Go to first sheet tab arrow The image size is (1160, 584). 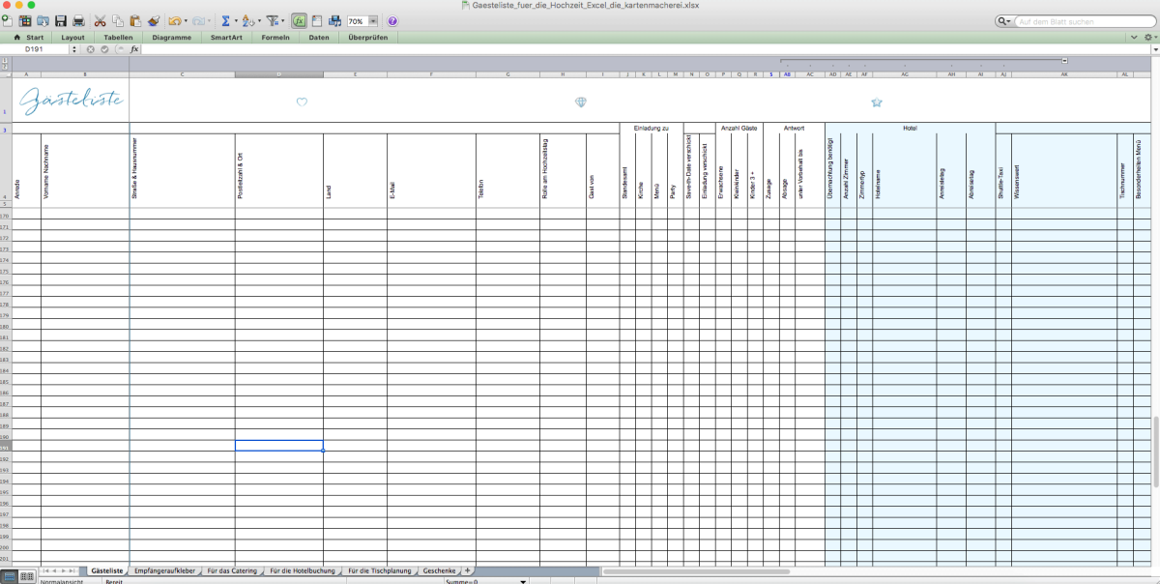pyautogui.click(x=44, y=571)
